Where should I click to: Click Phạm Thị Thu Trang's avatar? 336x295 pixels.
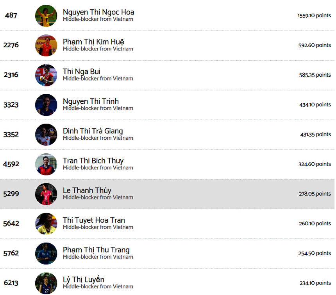point(46,254)
